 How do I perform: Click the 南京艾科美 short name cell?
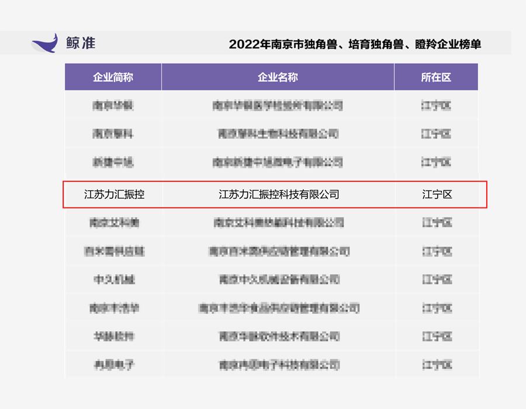point(114,223)
